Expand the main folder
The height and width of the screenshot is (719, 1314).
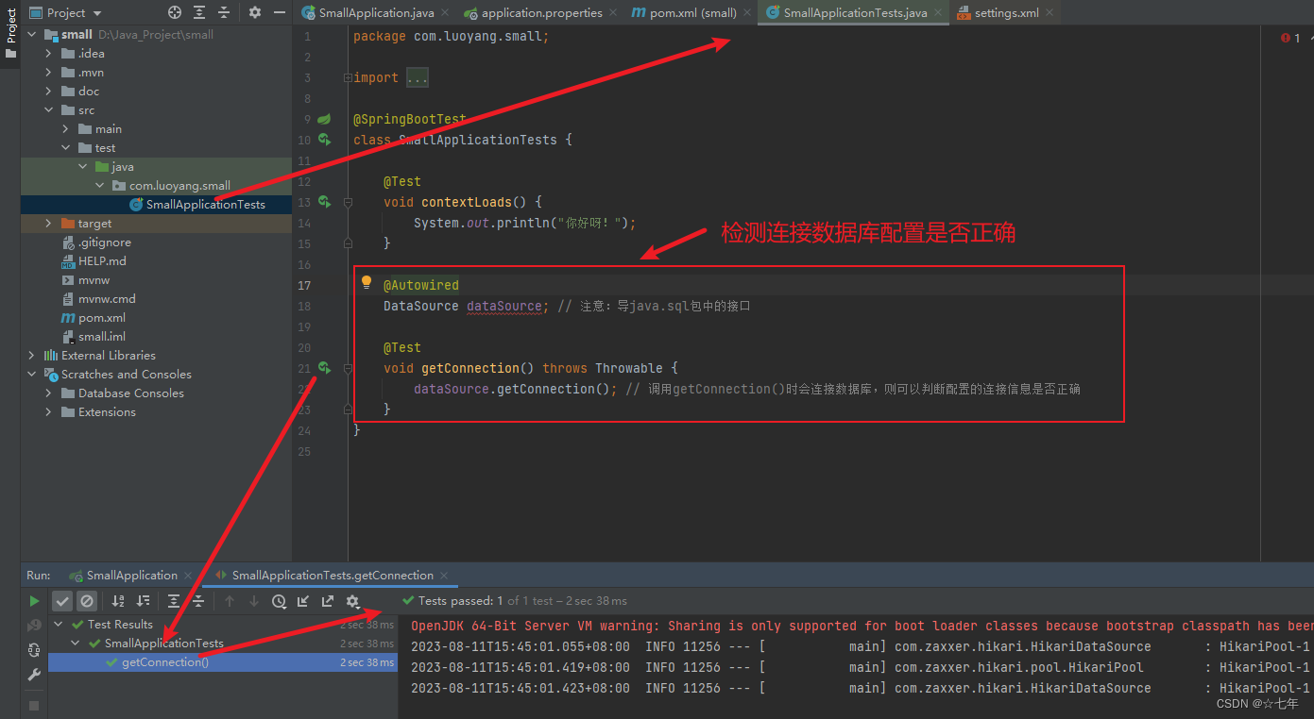[x=65, y=129]
